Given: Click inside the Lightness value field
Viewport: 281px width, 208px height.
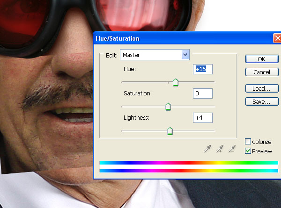Looking at the screenshot, I should click(203, 118).
